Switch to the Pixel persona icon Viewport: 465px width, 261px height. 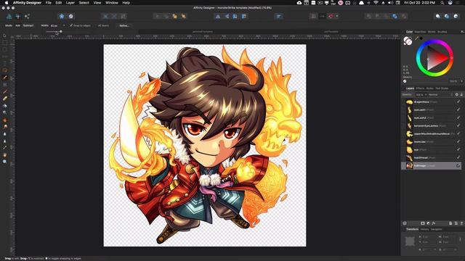(18, 16)
